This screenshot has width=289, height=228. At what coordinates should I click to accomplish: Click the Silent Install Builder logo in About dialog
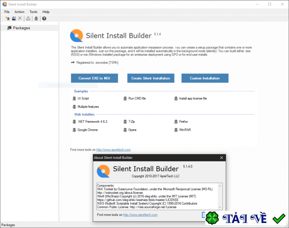coord(103,171)
